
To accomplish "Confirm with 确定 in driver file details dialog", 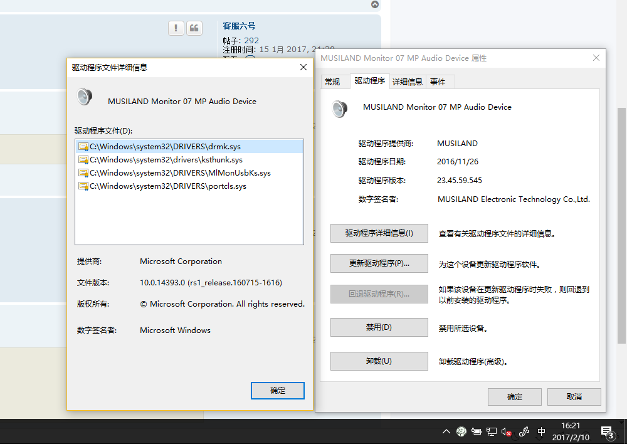I will point(277,390).
